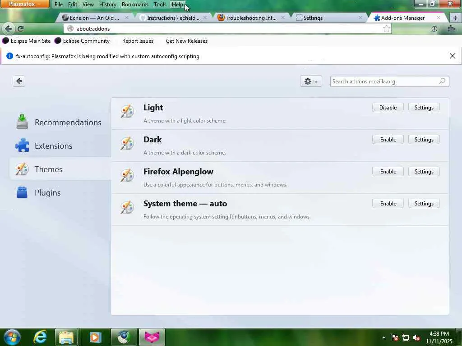The image size is (462, 346).
Task: Open Report Issues bookmark
Action: (138, 41)
